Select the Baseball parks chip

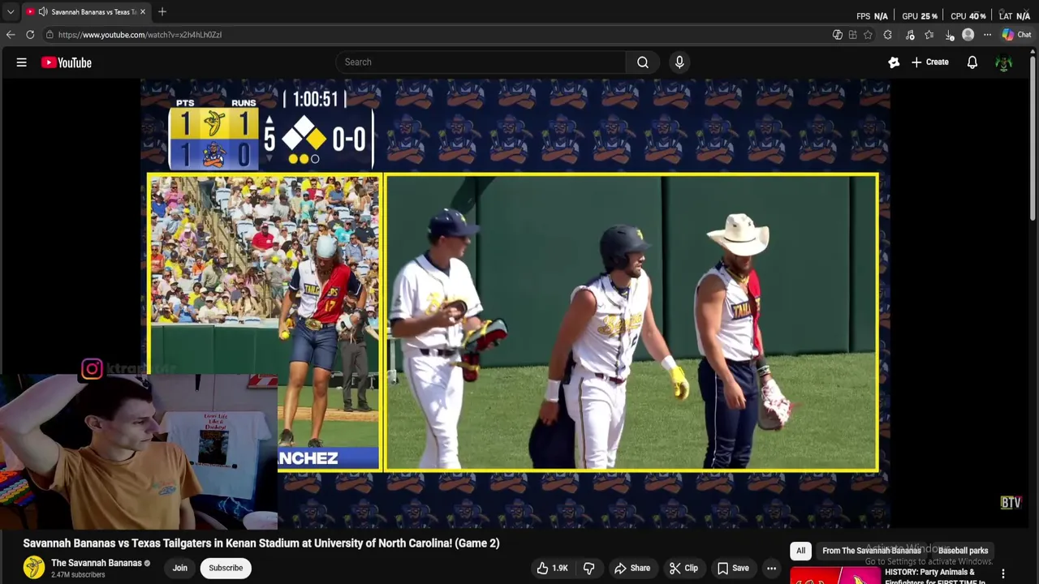963,551
